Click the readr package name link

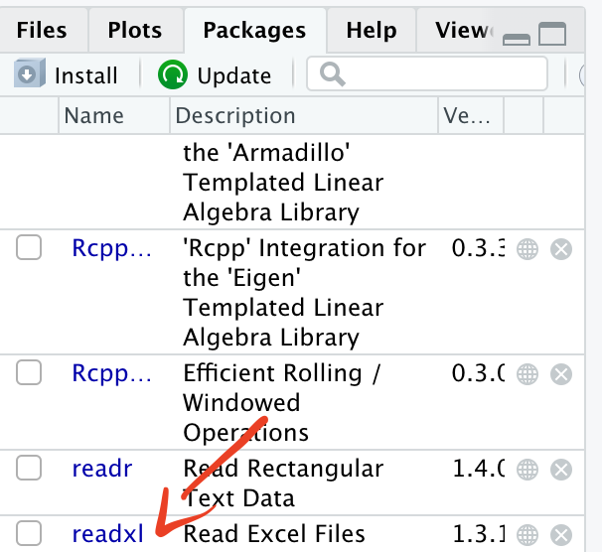pyautogui.click(x=102, y=468)
